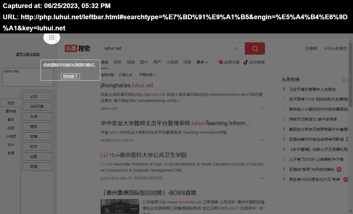This screenshot has width=353, height=214.
Task: Open 去西瓜搜 Xigua search shortcut
Action: click(229, 62)
